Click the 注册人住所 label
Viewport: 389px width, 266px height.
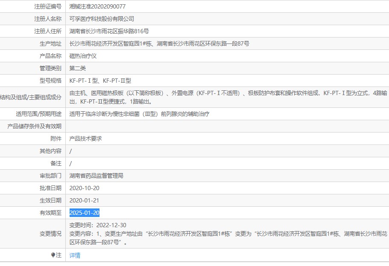point(48,31)
